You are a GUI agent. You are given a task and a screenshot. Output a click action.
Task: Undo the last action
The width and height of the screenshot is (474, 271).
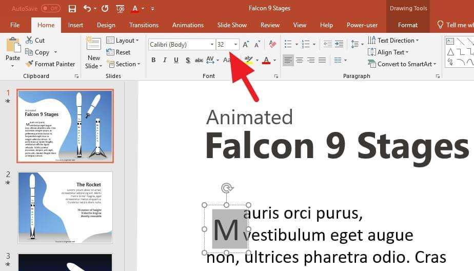[x=87, y=8]
